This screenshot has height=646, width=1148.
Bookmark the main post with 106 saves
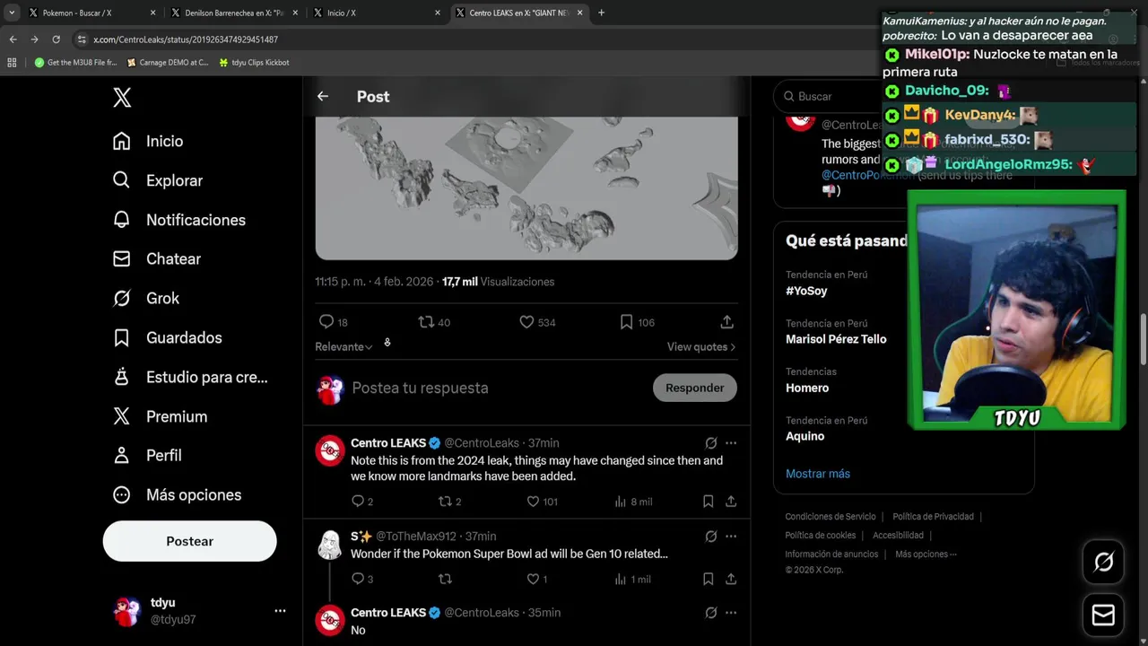click(626, 321)
